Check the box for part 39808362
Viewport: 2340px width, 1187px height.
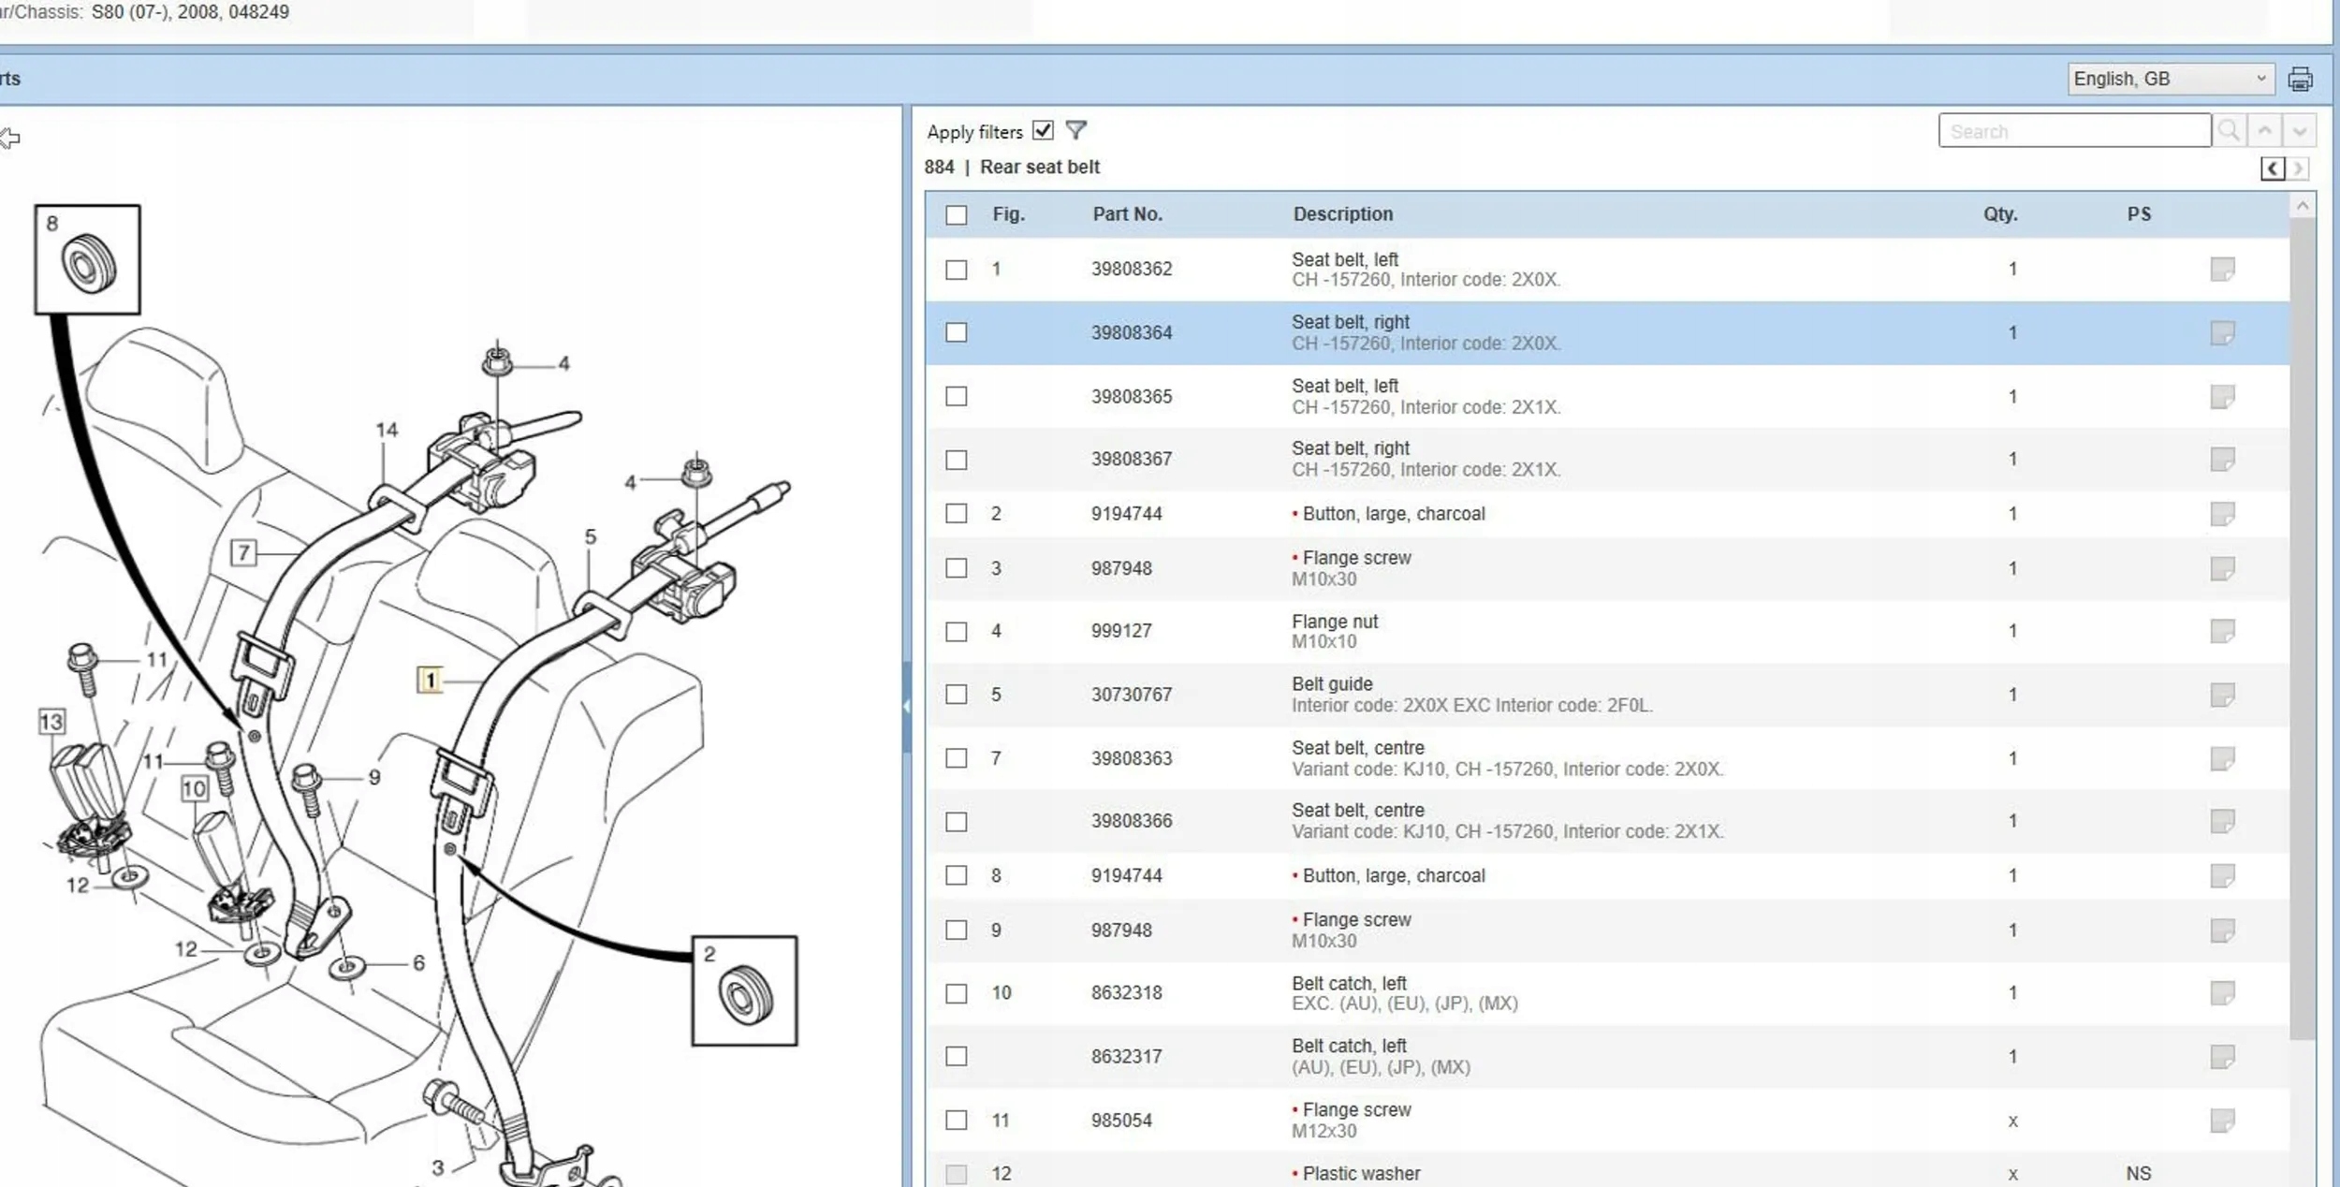point(956,271)
